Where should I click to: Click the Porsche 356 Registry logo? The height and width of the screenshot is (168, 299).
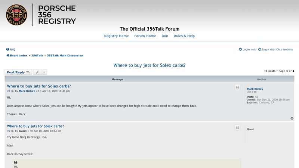click(x=41, y=15)
